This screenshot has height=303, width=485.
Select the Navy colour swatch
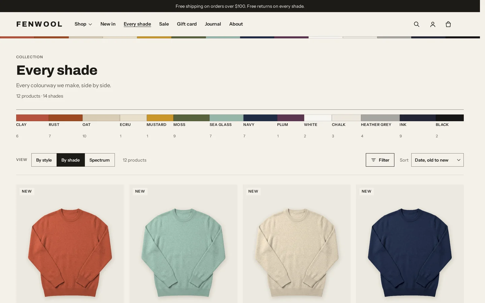point(260,118)
